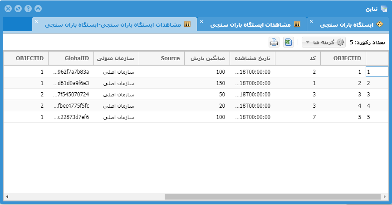Close the active joined observations tab
Image resolution: width=392 pixels, height=205 pixels.
pyautogui.click(x=36, y=21)
